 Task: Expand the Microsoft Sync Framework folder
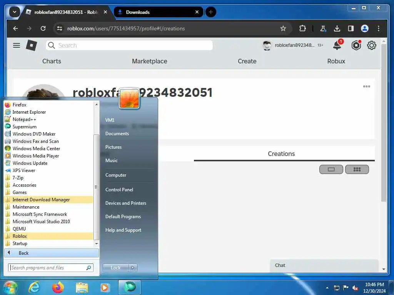[x=48, y=214]
